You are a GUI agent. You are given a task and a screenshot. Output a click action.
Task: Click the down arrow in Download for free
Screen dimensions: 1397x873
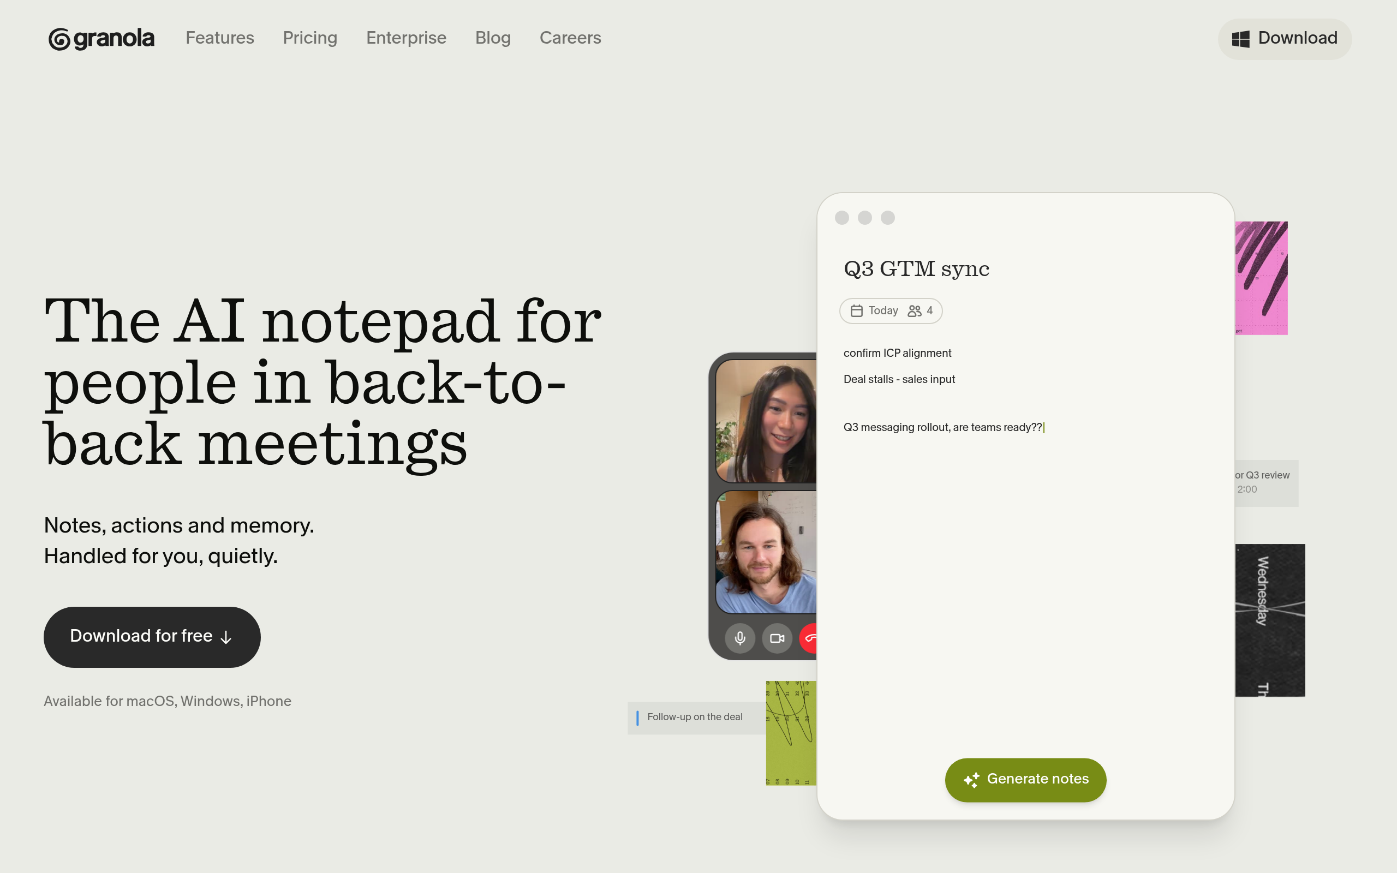(x=226, y=637)
